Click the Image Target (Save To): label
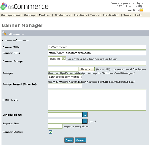The width and height of the screenshot is (150, 145). point(20,84)
